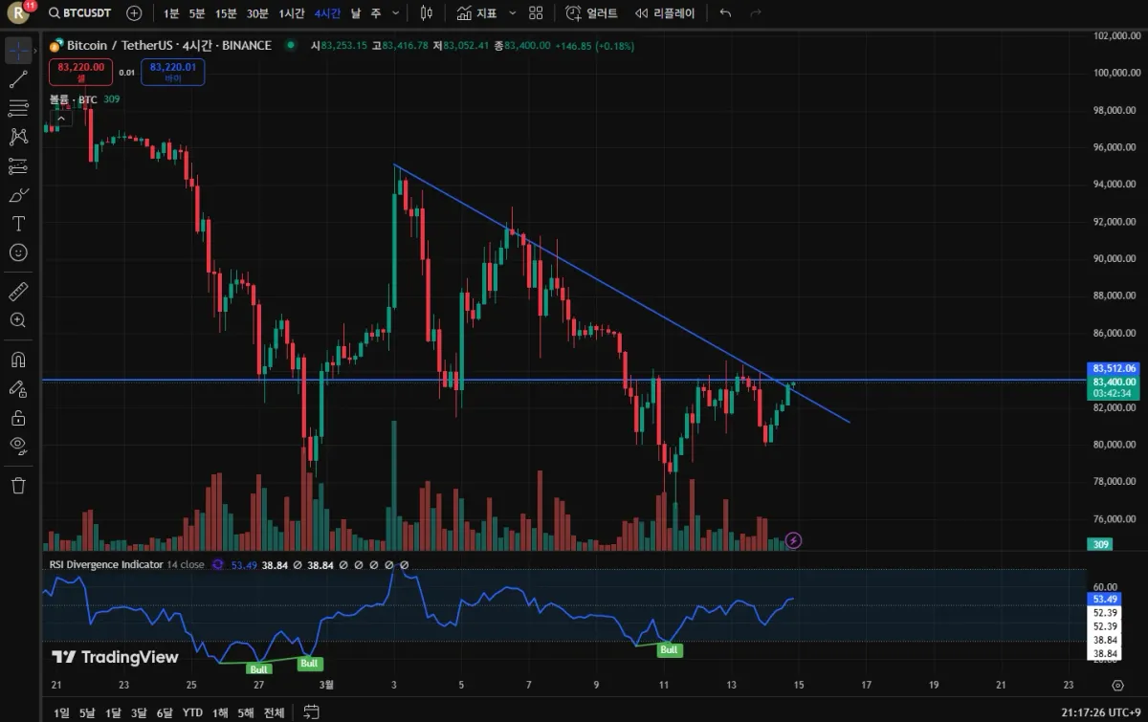Activate the zoom-in magnifier tool
The width and height of the screenshot is (1148, 722).
coord(18,320)
